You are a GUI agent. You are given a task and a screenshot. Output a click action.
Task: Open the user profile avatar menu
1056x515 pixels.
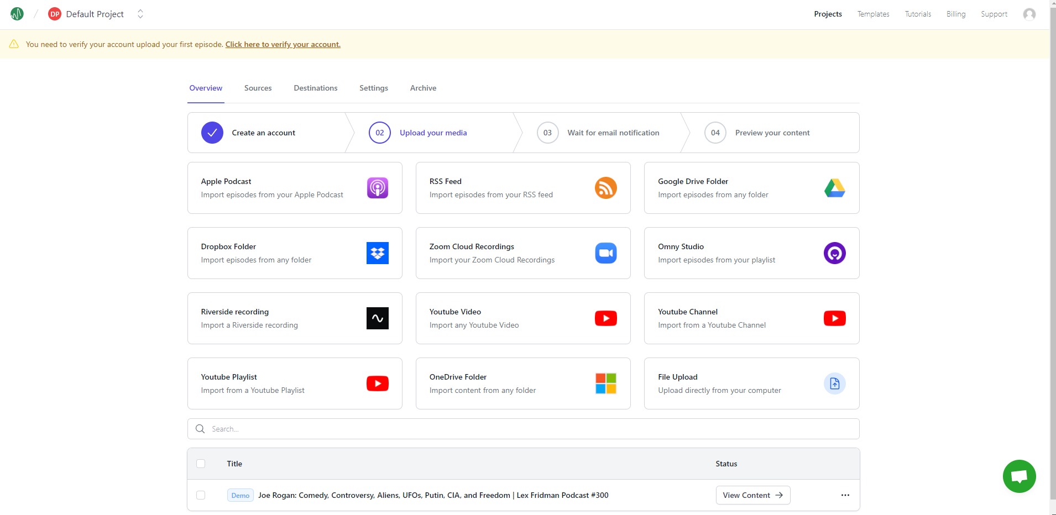tap(1029, 14)
